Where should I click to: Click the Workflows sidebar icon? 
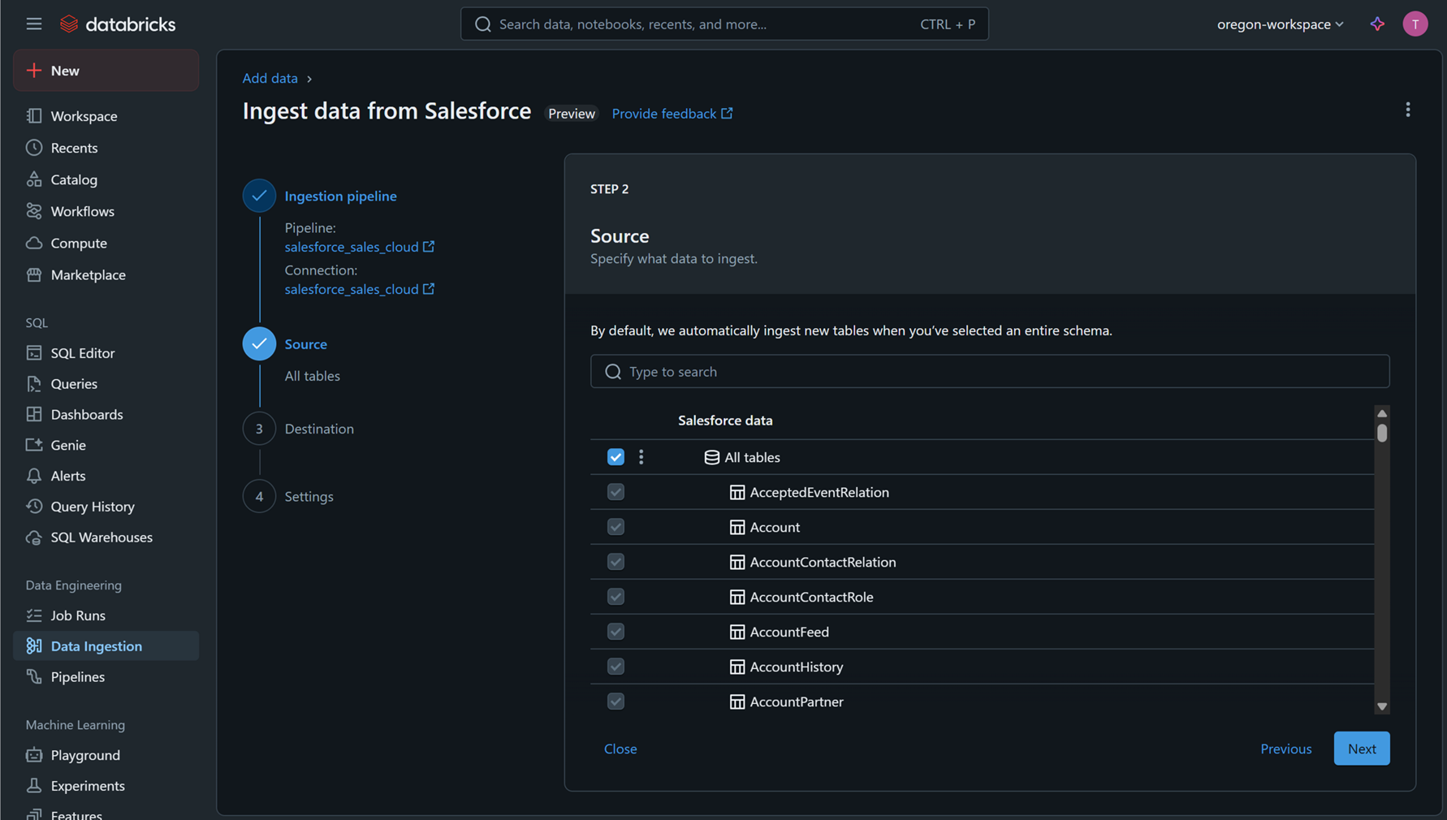34,211
